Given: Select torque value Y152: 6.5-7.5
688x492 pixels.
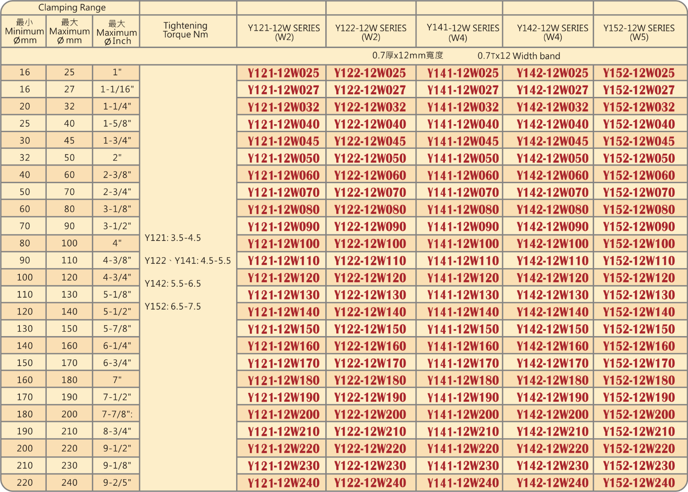Looking at the screenshot, I should pyautogui.click(x=173, y=307).
